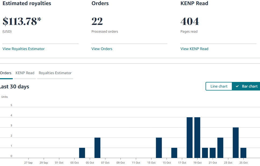Click the Pages read caption
The width and height of the screenshot is (260, 166).
(189, 31)
